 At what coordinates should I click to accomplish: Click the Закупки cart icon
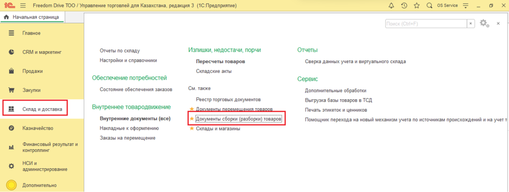coord(11,90)
